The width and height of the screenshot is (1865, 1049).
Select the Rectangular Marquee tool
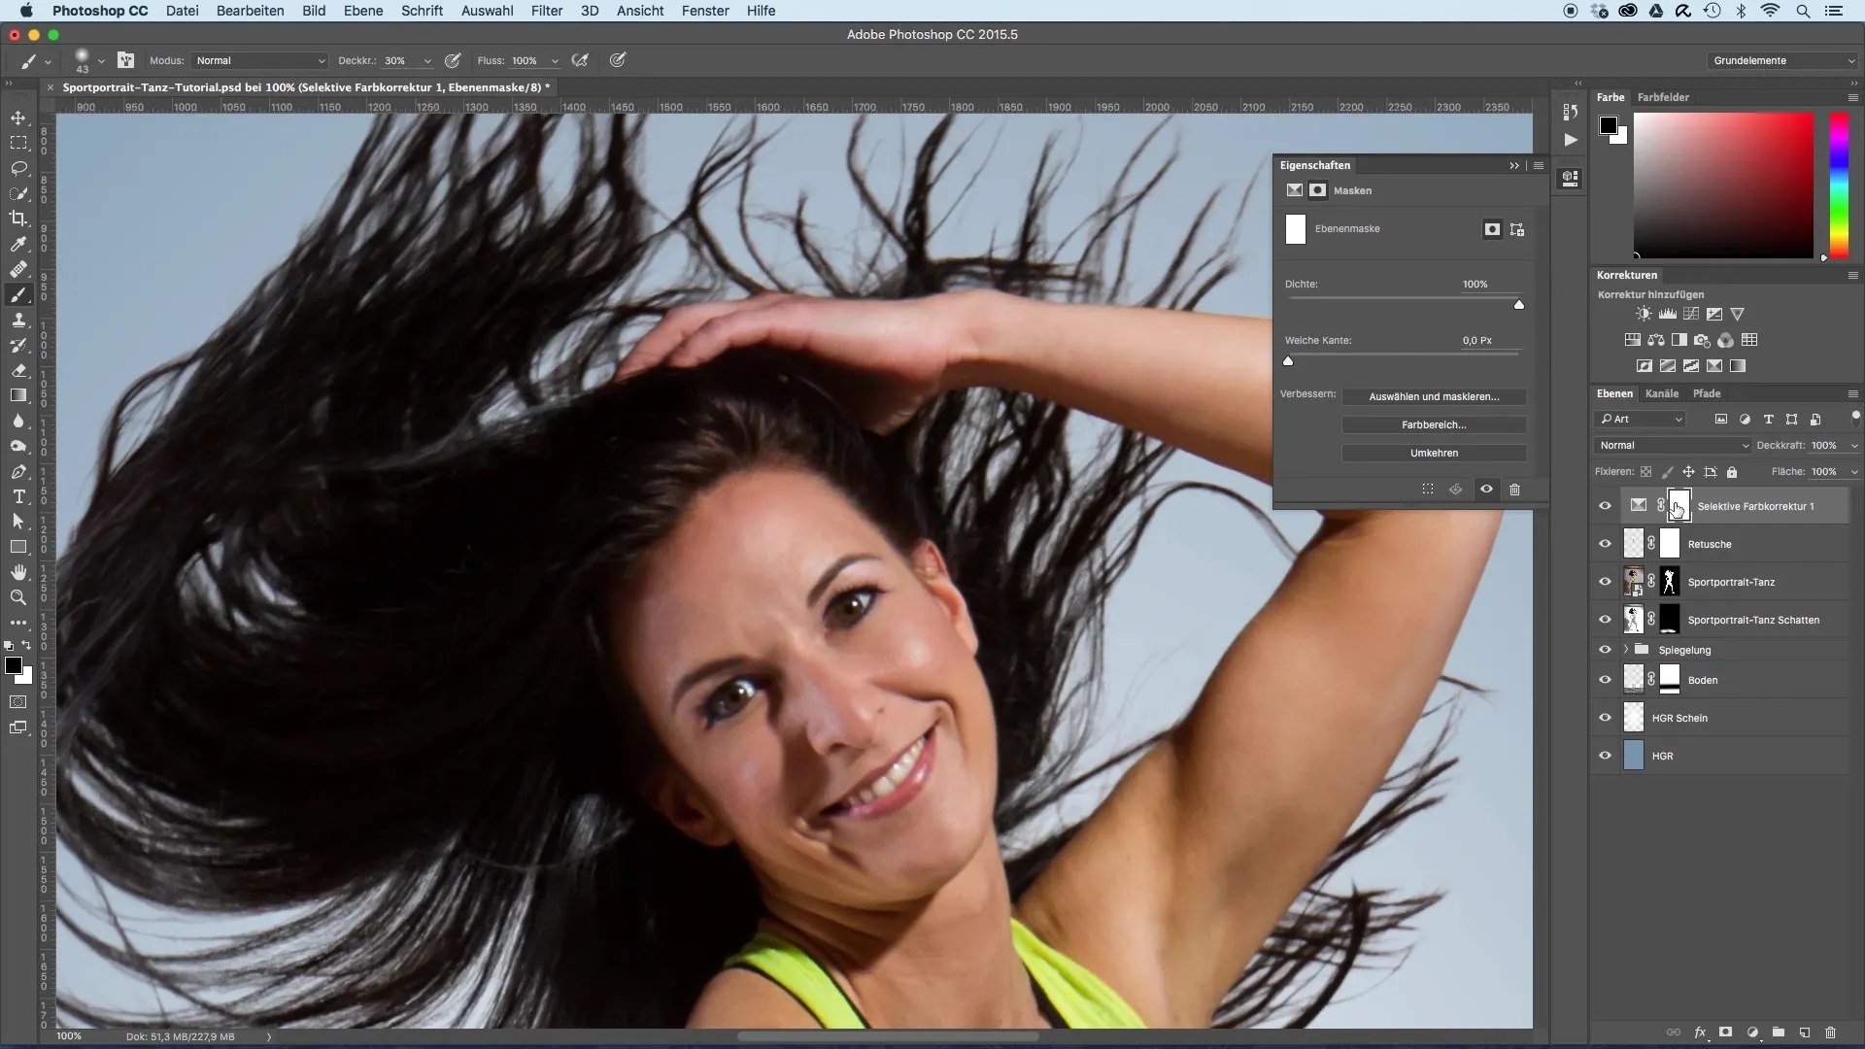[x=18, y=143]
